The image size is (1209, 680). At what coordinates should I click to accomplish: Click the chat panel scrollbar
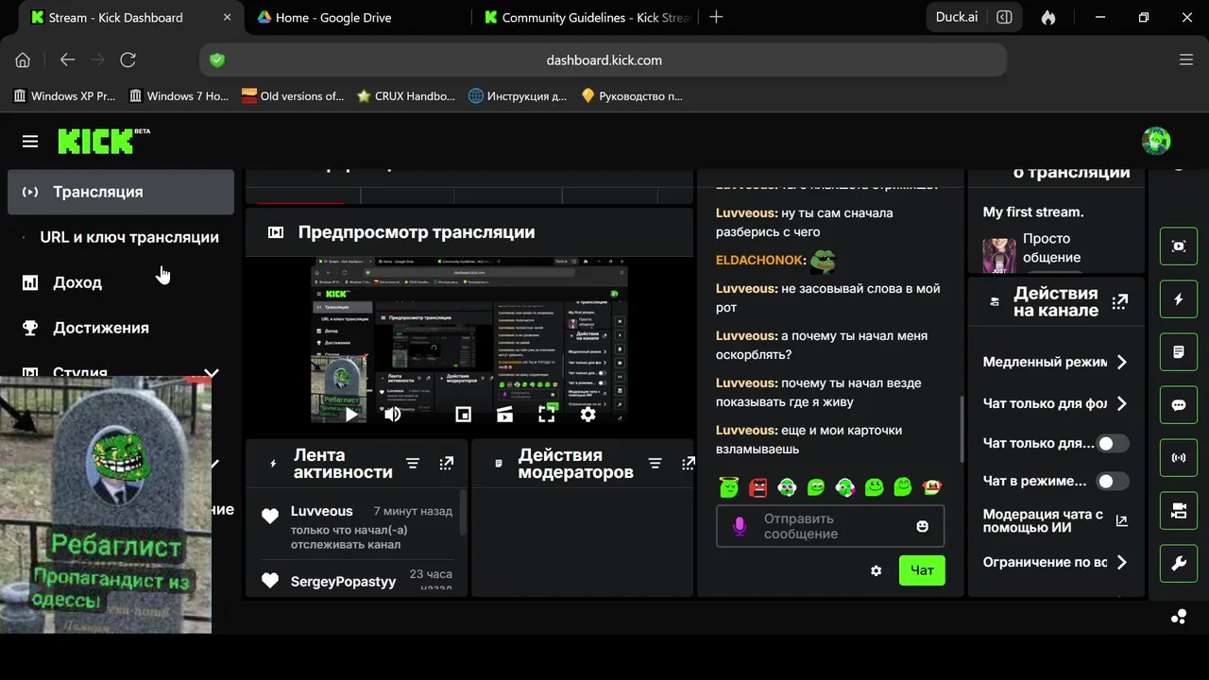(962, 429)
